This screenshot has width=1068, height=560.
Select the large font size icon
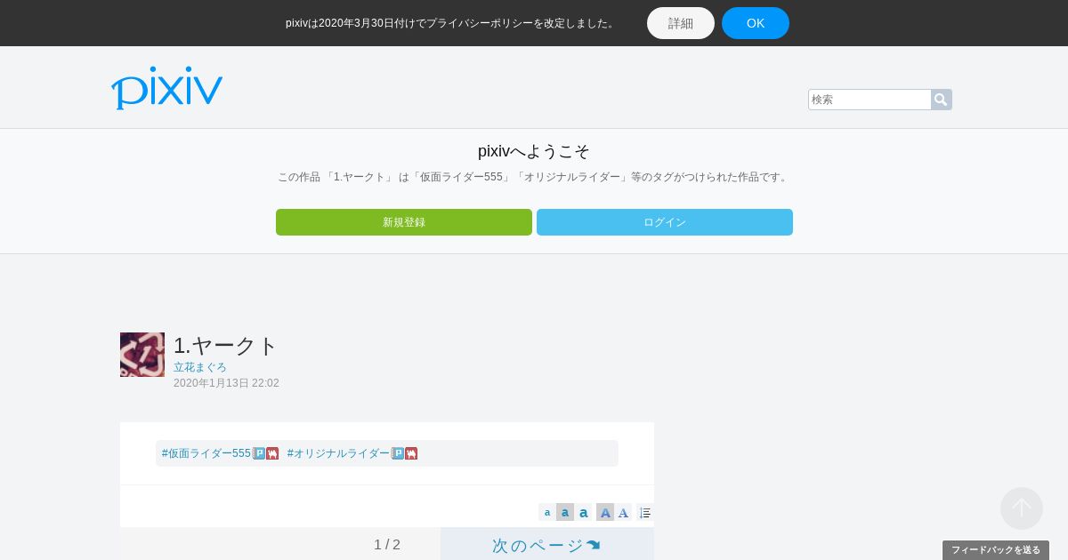(583, 512)
